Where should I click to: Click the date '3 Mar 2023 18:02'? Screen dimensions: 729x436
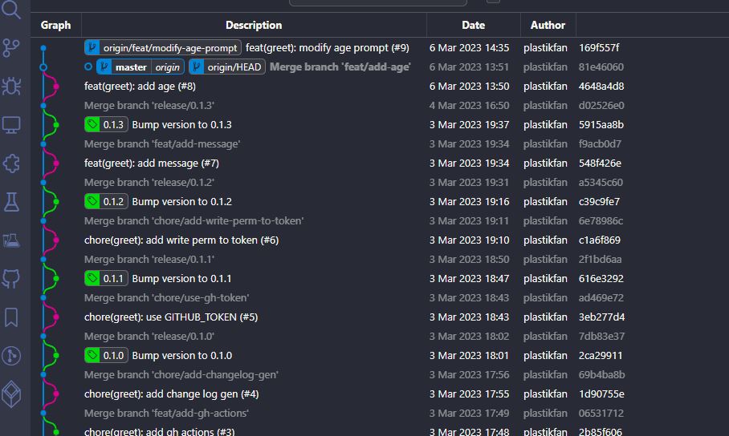469,336
